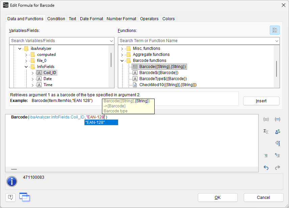Select the Time field
This screenshot has width=289, height=208.
point(48,85)
